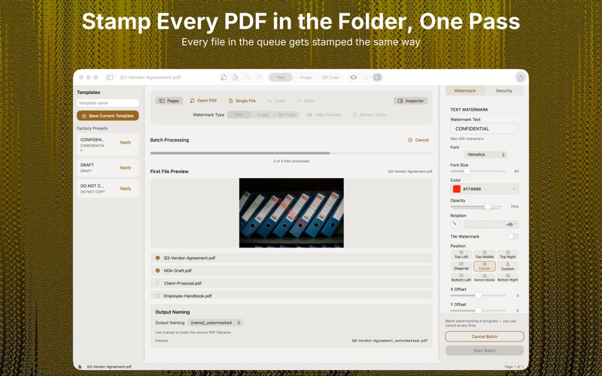Viewport: 602px width, 376px height.
Task: Toggle the Pages button
Action: coord(169,101)
